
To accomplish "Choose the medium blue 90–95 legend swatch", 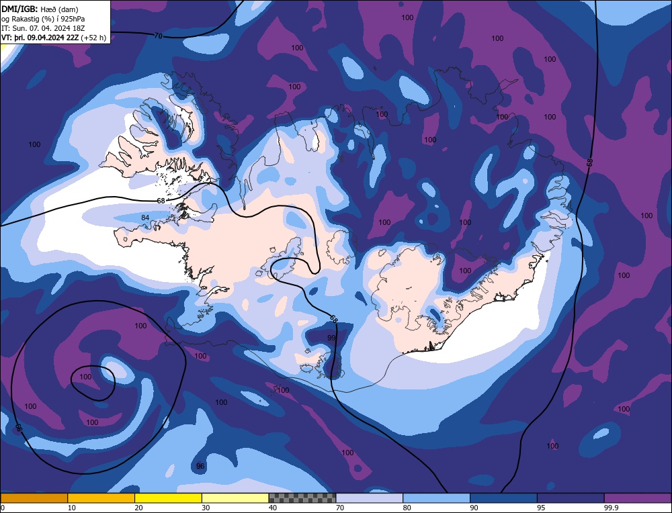I will click(503, 498).
